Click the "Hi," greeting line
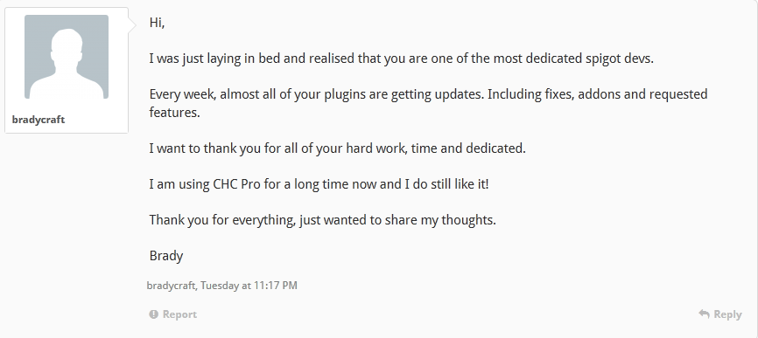758x338 pixels. click(157, 23)
